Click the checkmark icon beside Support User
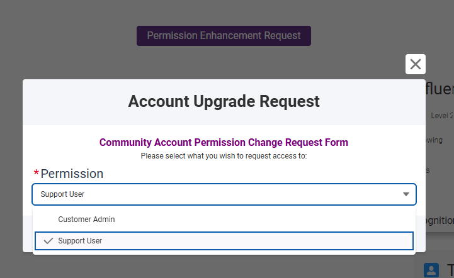The image size is (454, 278). 48,241
